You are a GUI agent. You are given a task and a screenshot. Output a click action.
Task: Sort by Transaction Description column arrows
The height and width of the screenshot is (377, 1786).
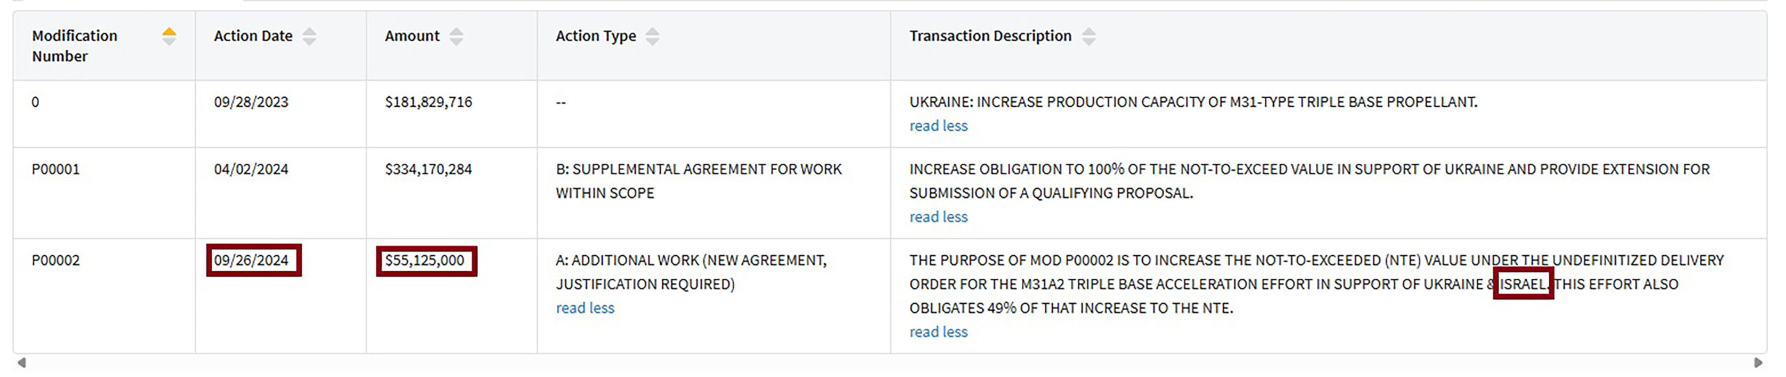tap(1088, 36)
